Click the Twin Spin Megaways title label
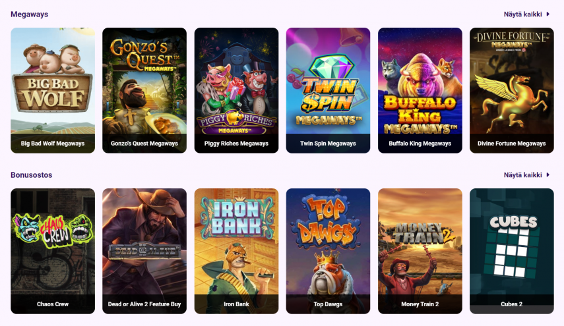The image size is (564, 326). tap(328, 144)
